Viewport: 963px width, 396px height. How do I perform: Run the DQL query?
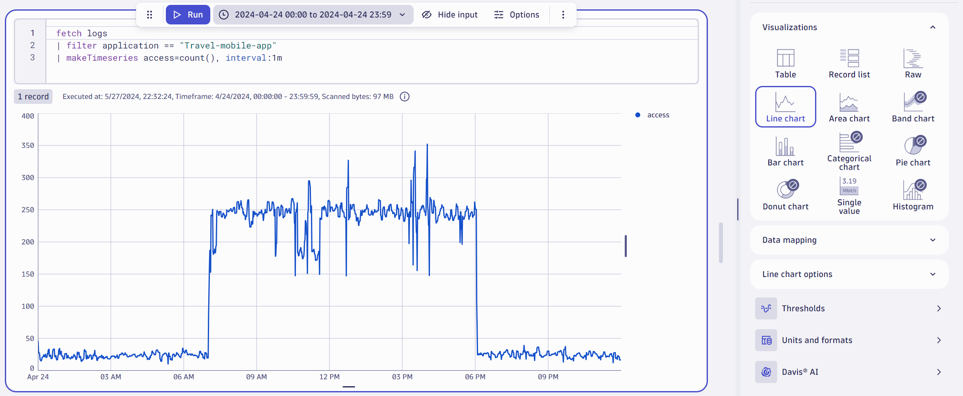[x=188, y=14]
